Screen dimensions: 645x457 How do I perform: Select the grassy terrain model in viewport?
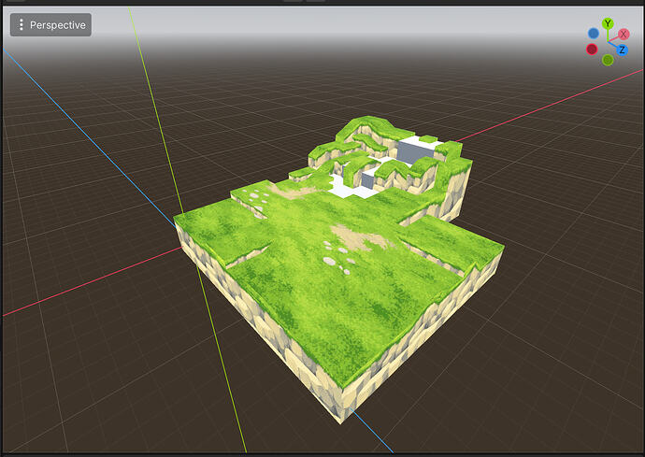[338, 269]
